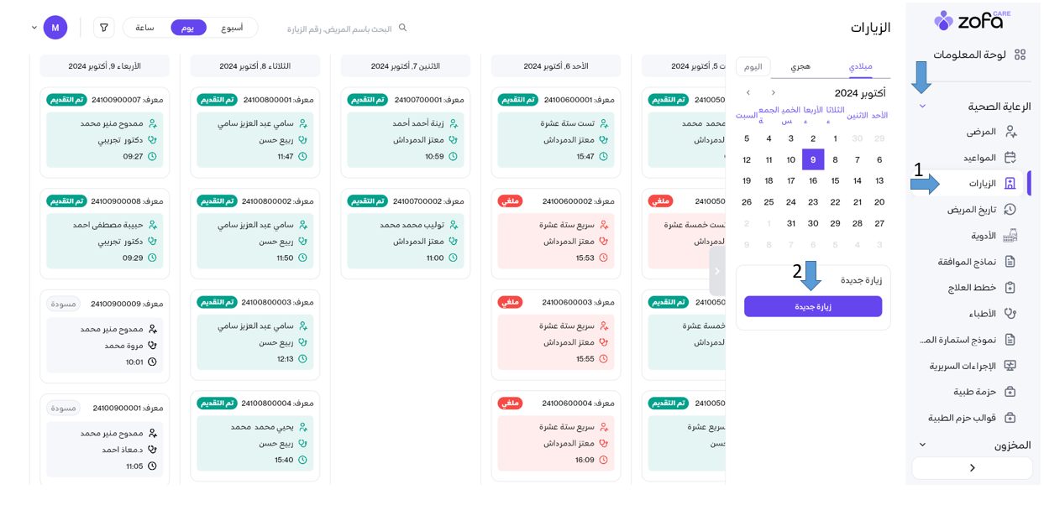1044x526 pixels.
Task: Switch to the Hijri (هجري) calendar tab
Action: pyautogui.click(x=800, y=66)
